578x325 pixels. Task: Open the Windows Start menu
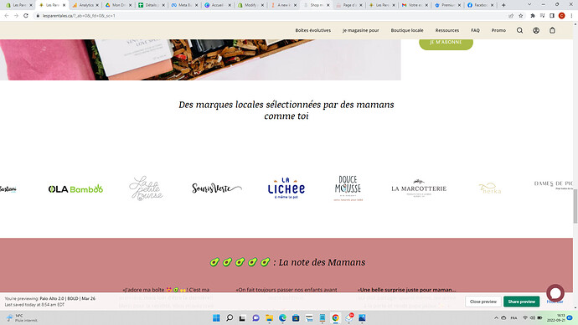pyautogui.click(x=216, y=318)
